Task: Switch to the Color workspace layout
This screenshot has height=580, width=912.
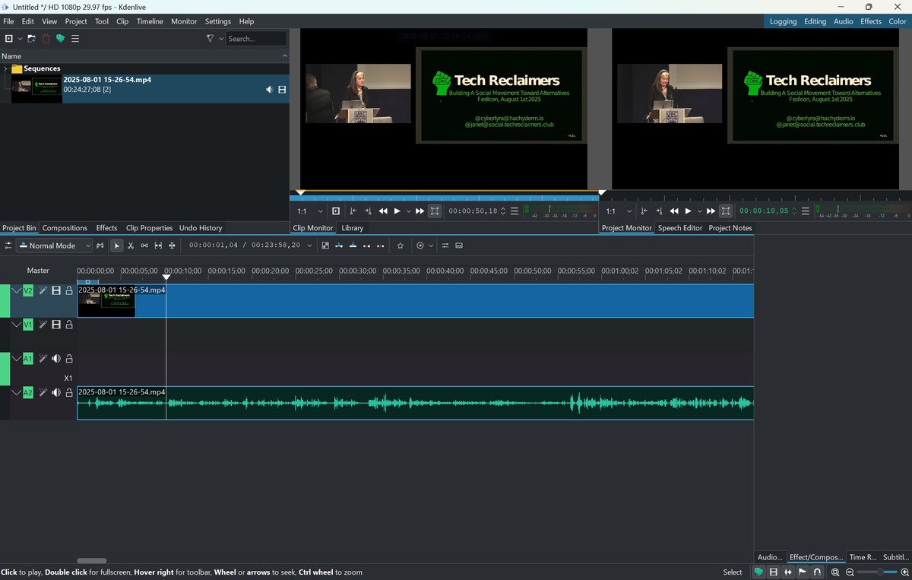Action: coord(898,21)
